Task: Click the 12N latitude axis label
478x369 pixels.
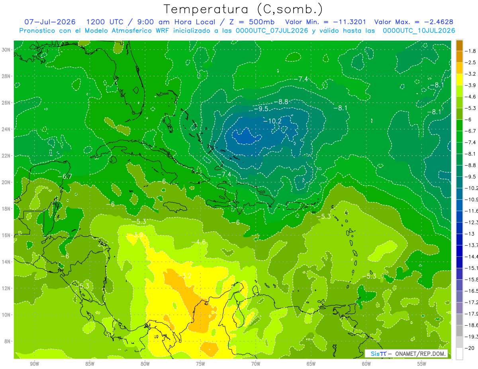Action: tap(7, 288)
